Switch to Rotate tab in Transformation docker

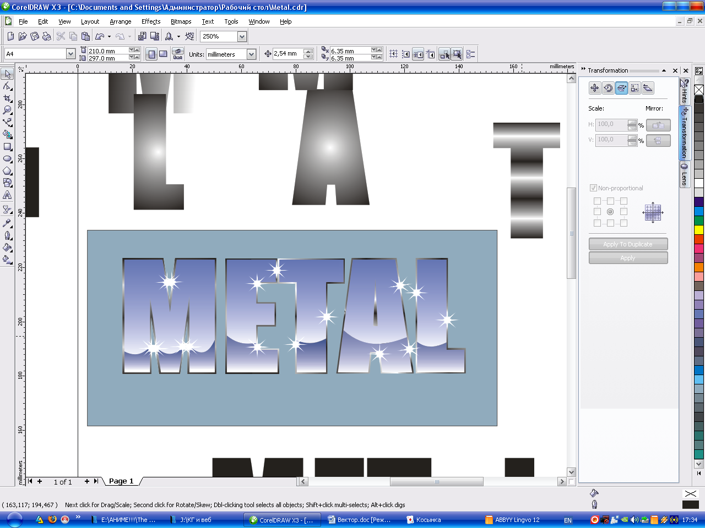tap(608, 88)
